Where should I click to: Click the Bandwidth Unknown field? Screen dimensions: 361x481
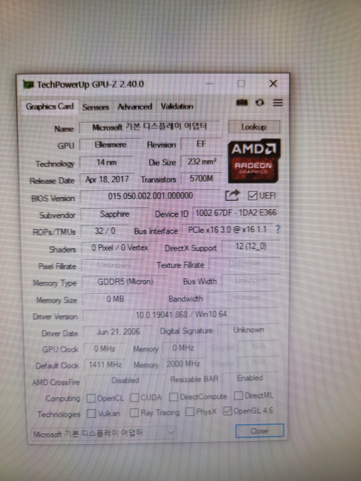tap(244, 297)
